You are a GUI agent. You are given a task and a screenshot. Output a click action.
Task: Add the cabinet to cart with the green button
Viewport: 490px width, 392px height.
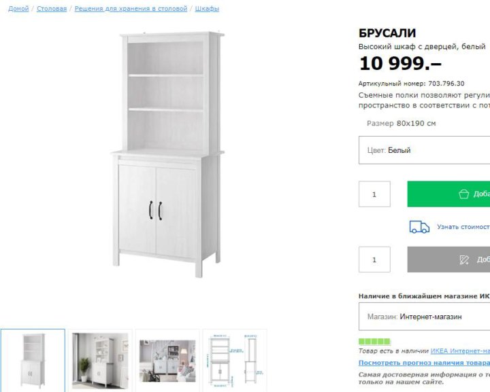point(448,194)
